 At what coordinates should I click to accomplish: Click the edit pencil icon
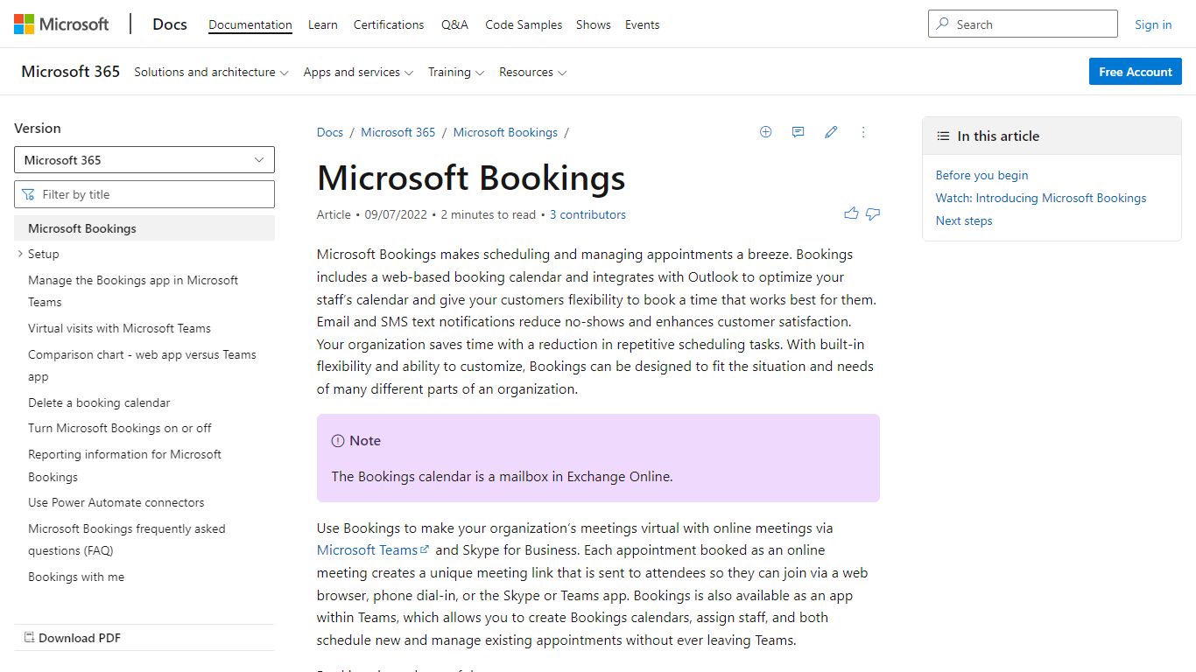tap(831, 132)
